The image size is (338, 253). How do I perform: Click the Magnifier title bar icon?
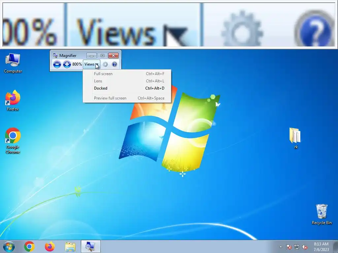click(x=55, y=55)
